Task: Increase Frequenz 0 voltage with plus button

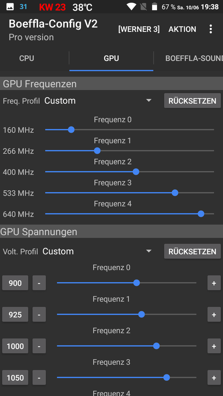Action: (x=214, y=283)
